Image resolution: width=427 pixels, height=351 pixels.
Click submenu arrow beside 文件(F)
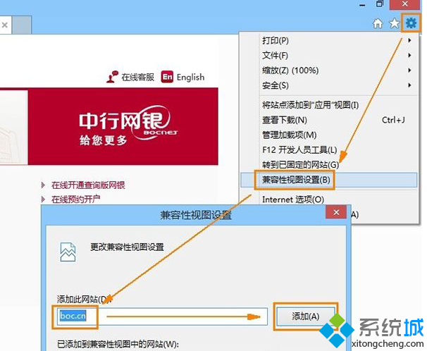[x=409, y=56]
